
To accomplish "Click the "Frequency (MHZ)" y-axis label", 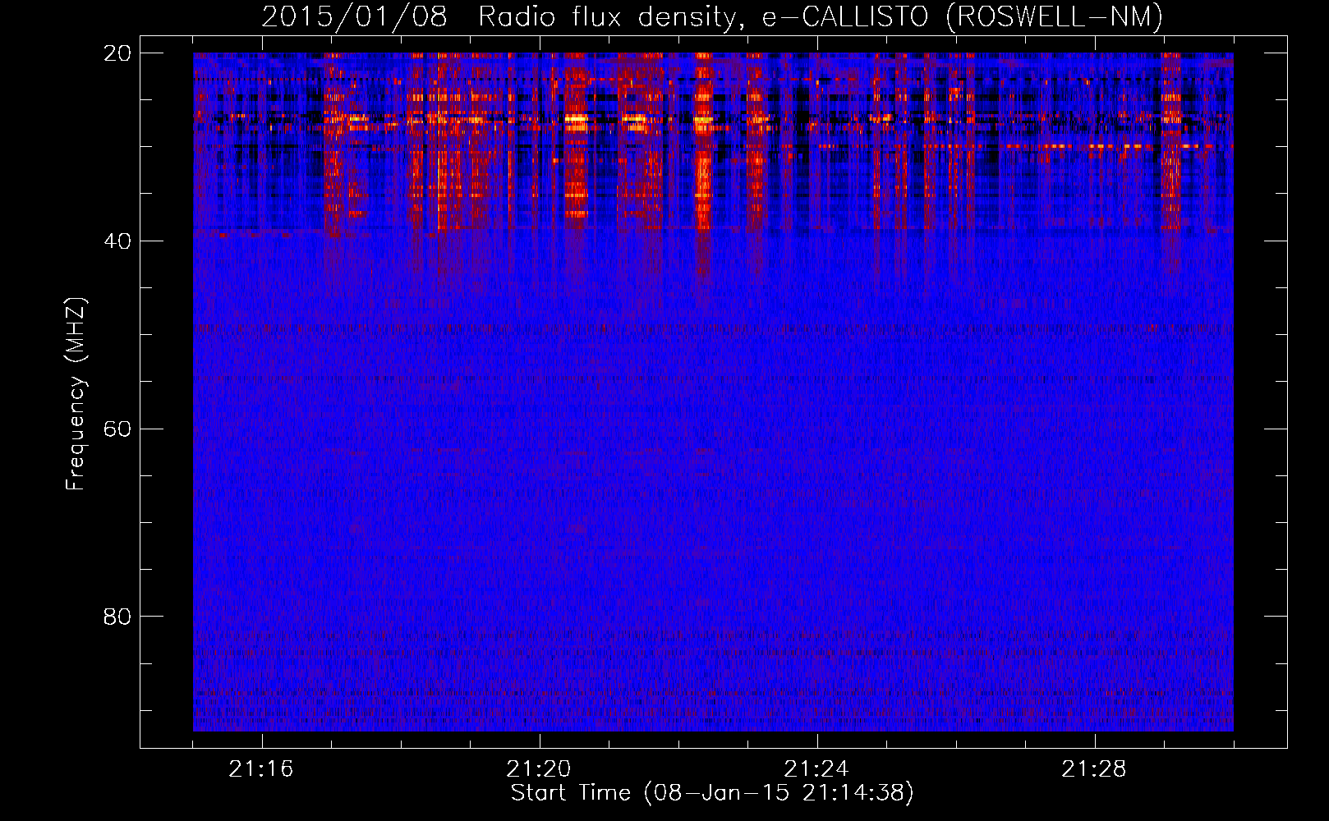I will (x=76, y=393).
